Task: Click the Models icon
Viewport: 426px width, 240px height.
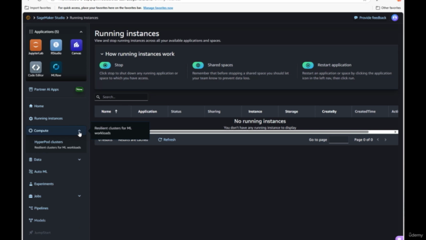Action: click(31, 221)
